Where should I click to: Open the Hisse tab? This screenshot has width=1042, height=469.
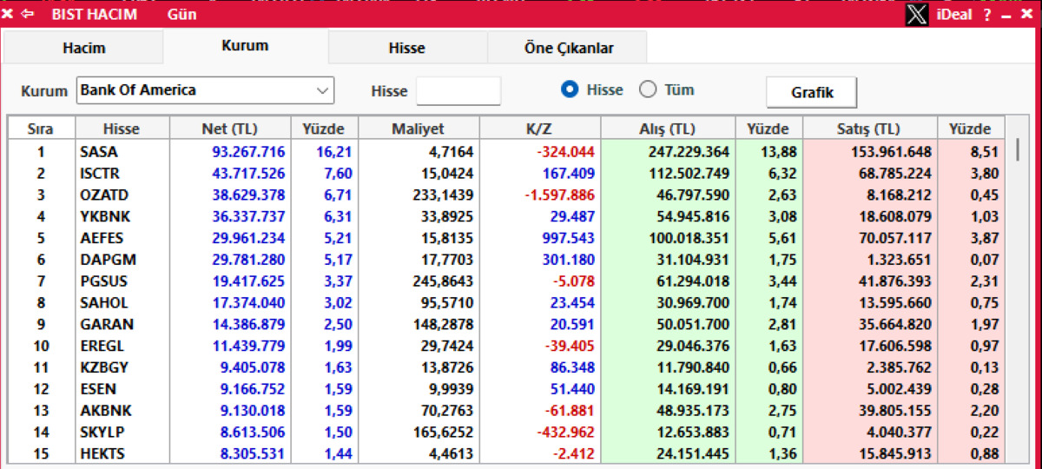point(407,49)
